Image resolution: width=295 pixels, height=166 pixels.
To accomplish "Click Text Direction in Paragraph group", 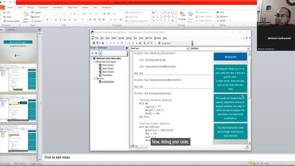I will [x=134, y=12].
